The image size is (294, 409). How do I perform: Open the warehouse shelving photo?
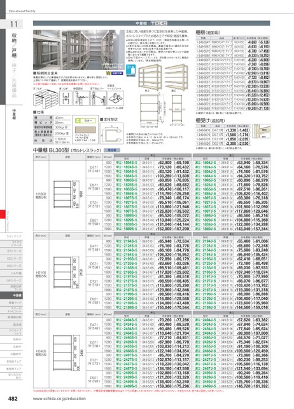[79, 50]
